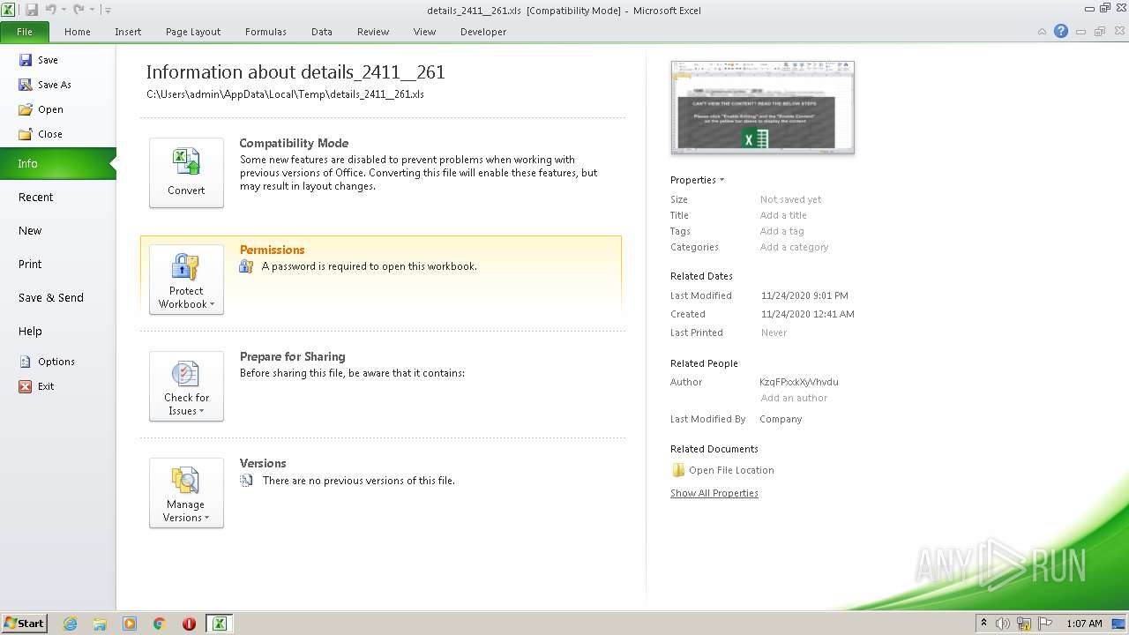1129x635 pixels.
Task: Click the Versions document icon
Action: pyautogui.click(x=246, y=481)
